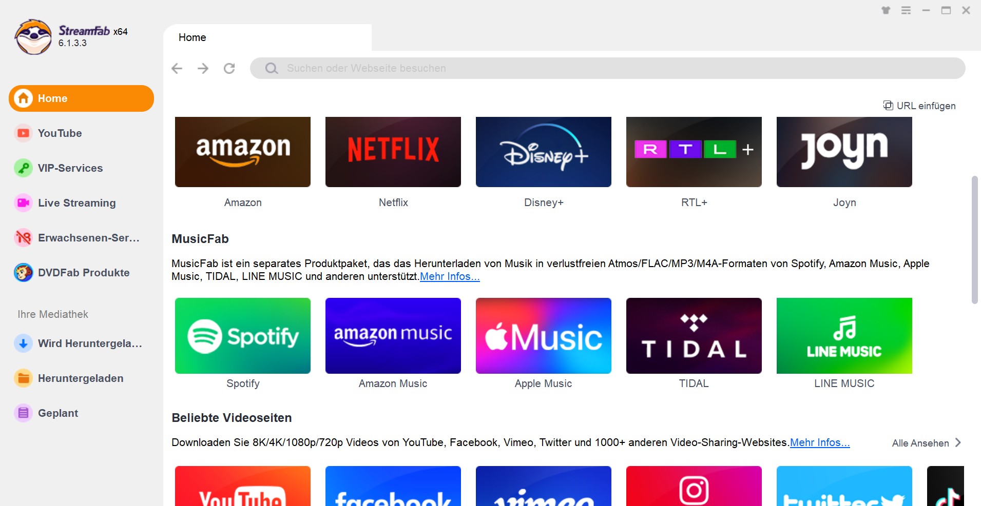Click the adult-services crossed icon

point(23,238)
